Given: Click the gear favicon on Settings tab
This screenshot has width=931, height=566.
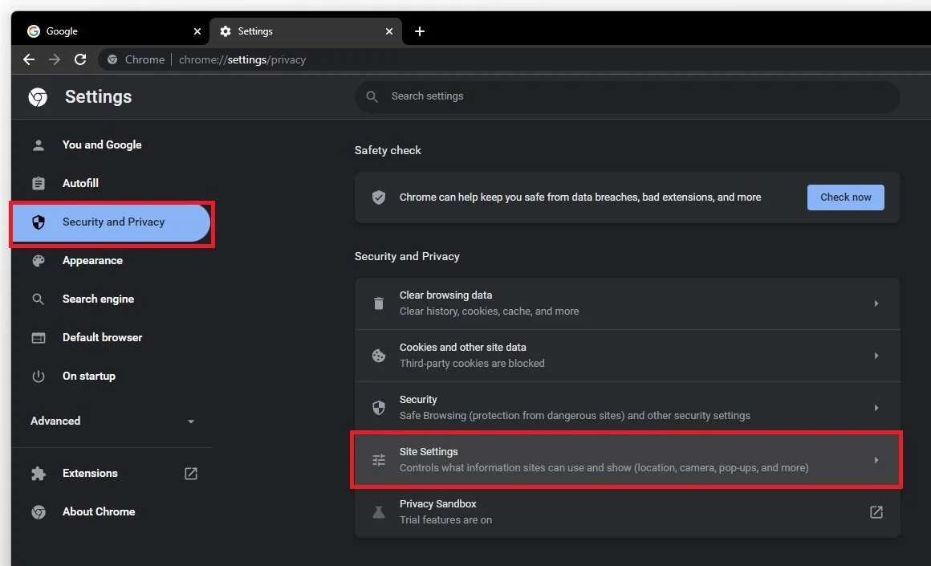Looking at the screenshot, I should (226, 31).
